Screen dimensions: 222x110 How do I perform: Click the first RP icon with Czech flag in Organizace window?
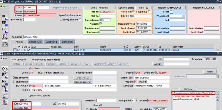point(5,17)
